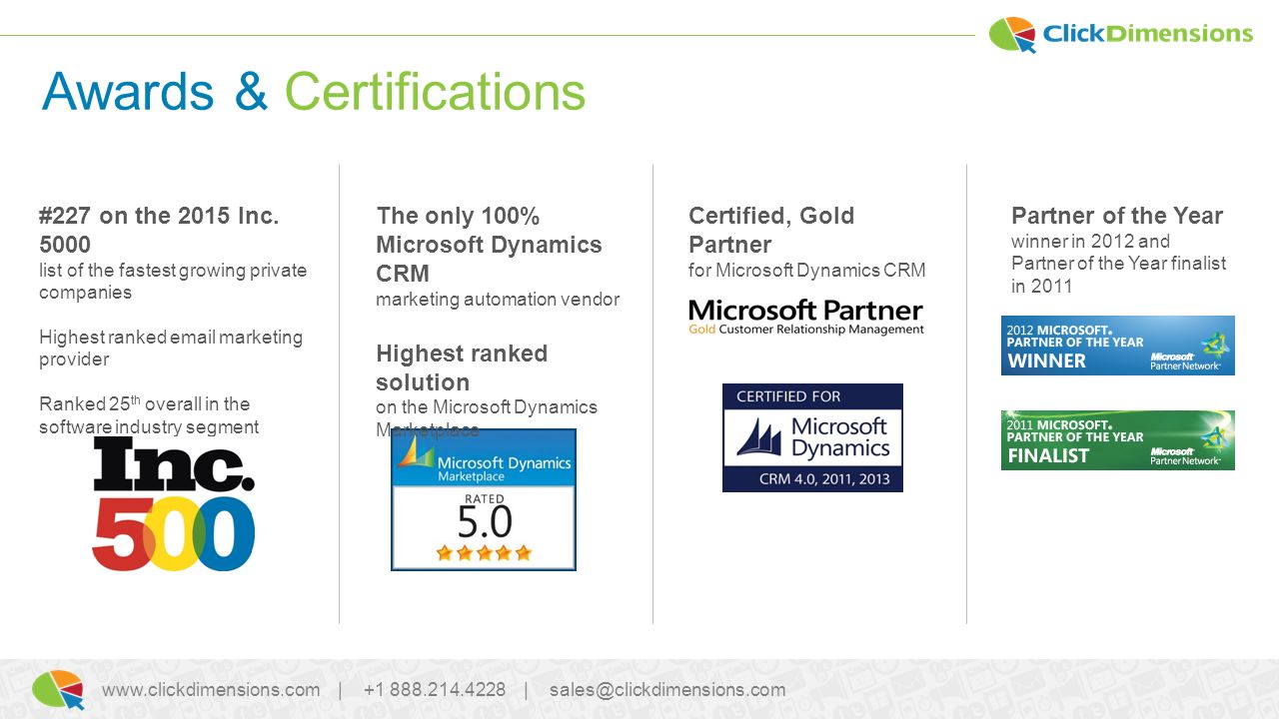Screen dimensions: 1279x719
Task: Click the 'Highest ranked solution' heading
Action: pos(462,367)
